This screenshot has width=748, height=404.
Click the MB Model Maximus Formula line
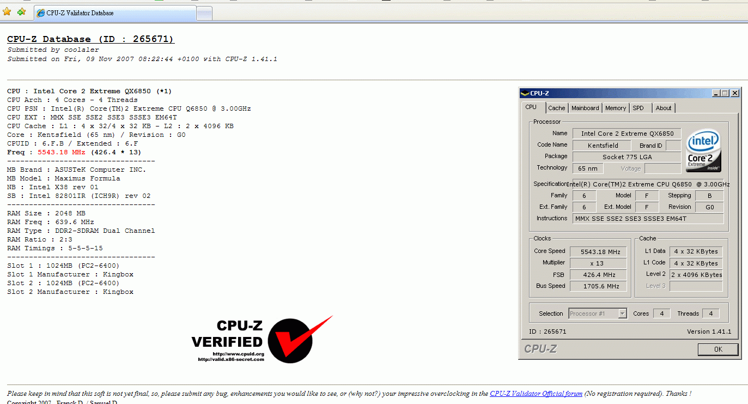64,178
